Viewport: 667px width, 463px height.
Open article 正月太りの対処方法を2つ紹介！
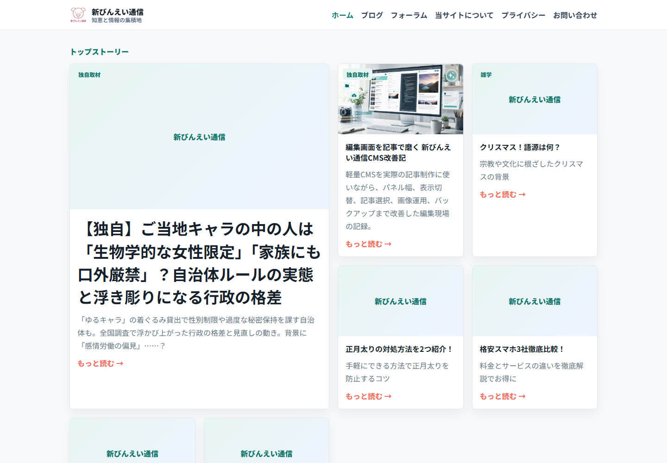(399, 349)
